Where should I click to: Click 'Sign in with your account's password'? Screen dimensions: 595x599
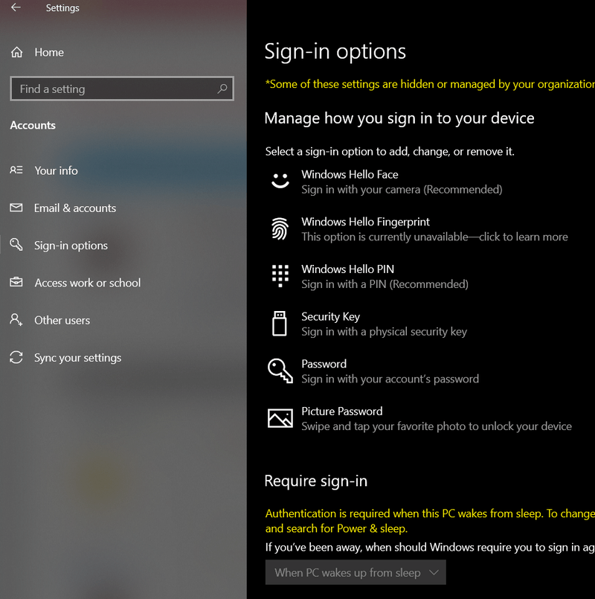(x=390, y=379)
